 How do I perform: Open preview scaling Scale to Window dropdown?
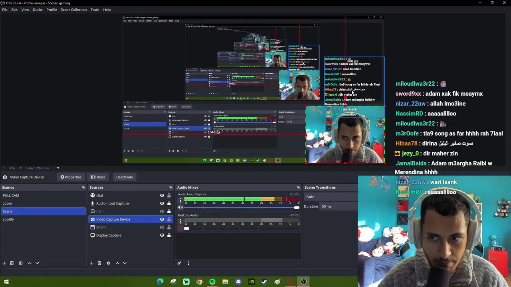pos(42,168)
